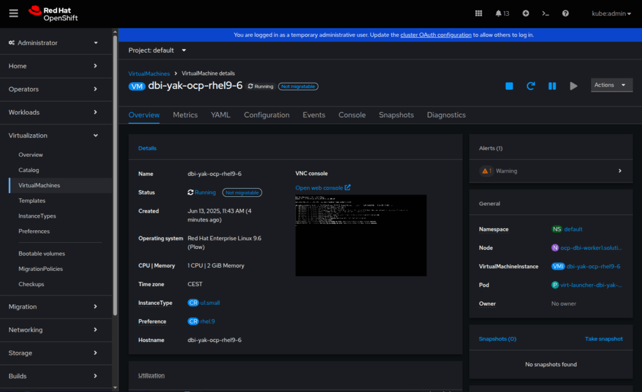Expand the Builds navigation section
Screen dimensions: 642x392
point(56,376)
